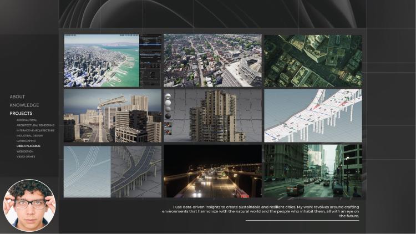The height and width of the screenshot is (234, 416).
Task: View the dark green rooftop aerial thumbnail
Action: [x=313, y=60]
